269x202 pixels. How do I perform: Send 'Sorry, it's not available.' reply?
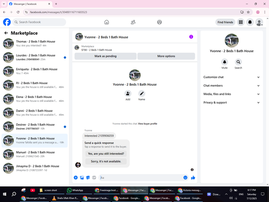tap(106, 162)
